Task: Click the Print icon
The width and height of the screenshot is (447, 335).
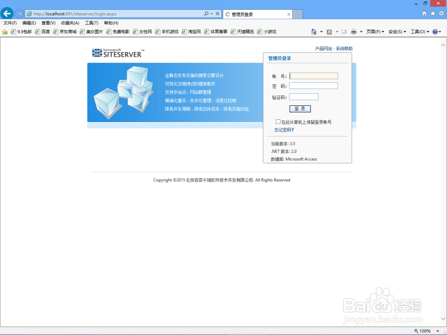Action: coord(354,31)
